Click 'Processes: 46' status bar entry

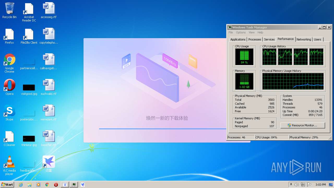(x=241, y=137)
